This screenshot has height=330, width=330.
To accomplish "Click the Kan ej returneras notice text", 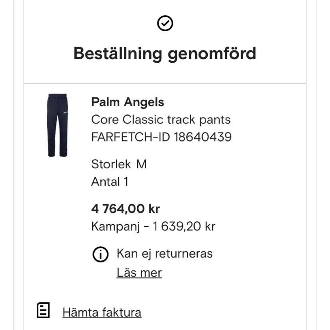I will [165, 253].
